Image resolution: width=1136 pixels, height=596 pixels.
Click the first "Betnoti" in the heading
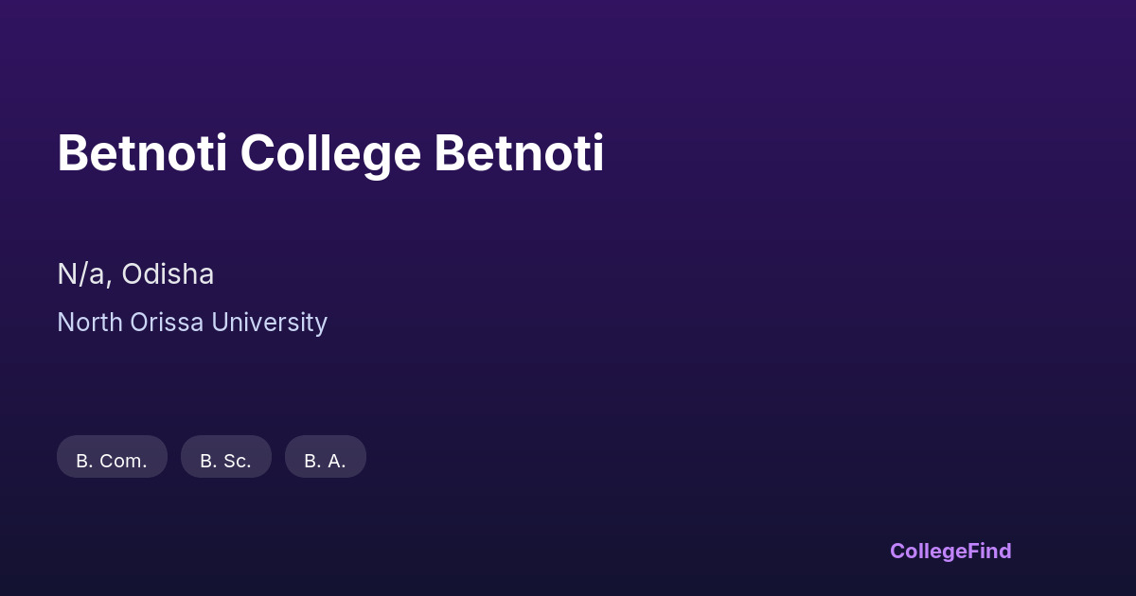click(142, 154)
